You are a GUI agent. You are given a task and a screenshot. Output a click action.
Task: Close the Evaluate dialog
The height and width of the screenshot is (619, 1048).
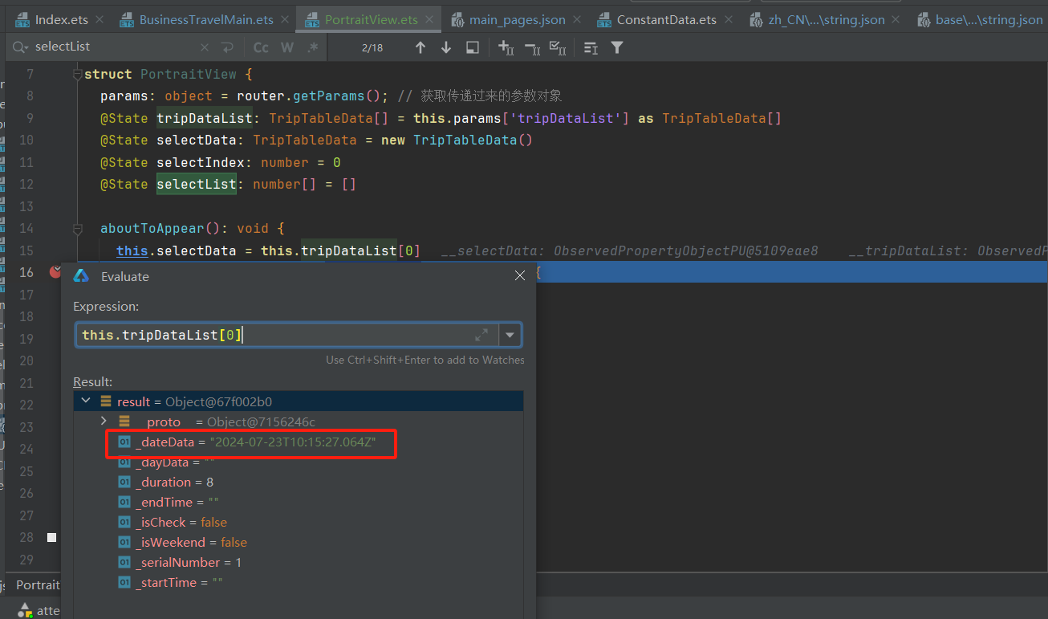(520, 275)
